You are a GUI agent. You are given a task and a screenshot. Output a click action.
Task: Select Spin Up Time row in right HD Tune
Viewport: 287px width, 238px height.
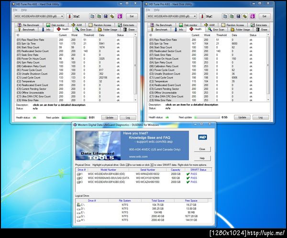(208, 43)
